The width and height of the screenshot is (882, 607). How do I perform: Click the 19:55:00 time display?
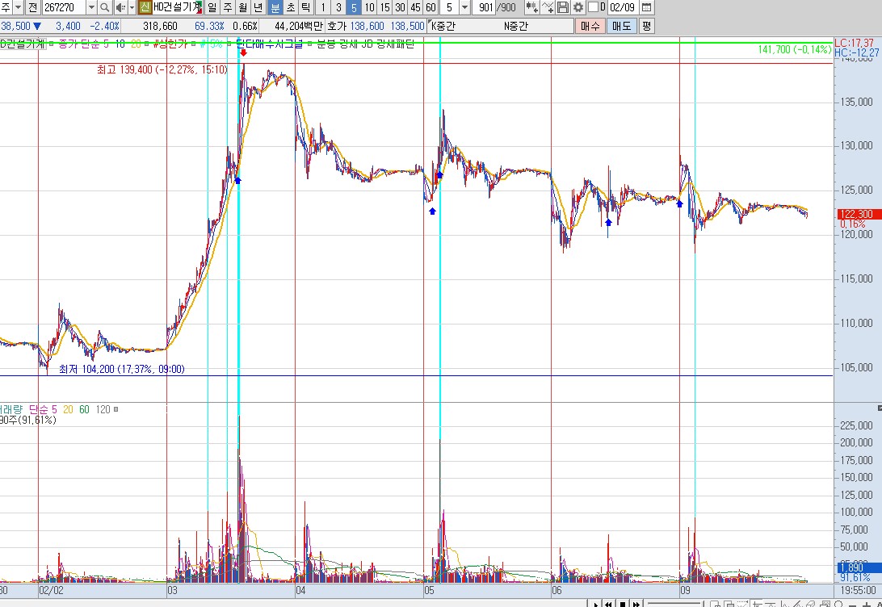[x=859, y=590]
